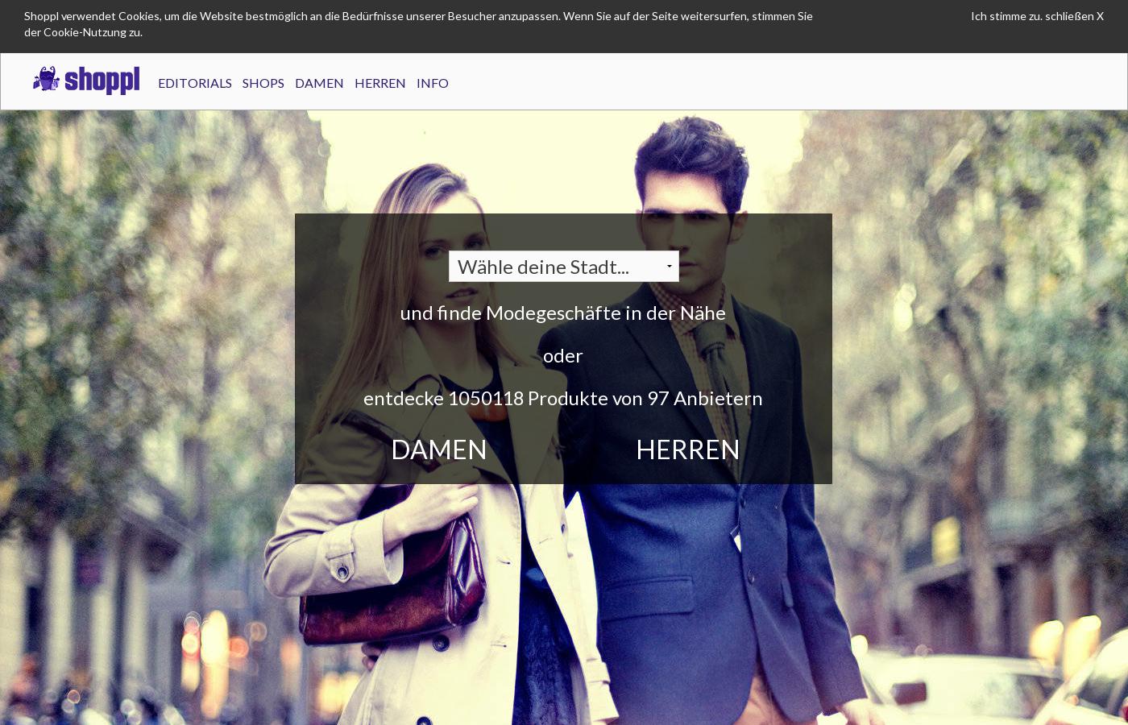Click the large DAMEN link in overlay
Image resolution: width=1128 pixels, height=725 pixels.
coord(439,449)
